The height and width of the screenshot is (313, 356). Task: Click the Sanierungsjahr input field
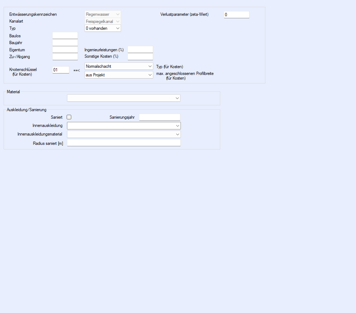click(x=159, y=117)
